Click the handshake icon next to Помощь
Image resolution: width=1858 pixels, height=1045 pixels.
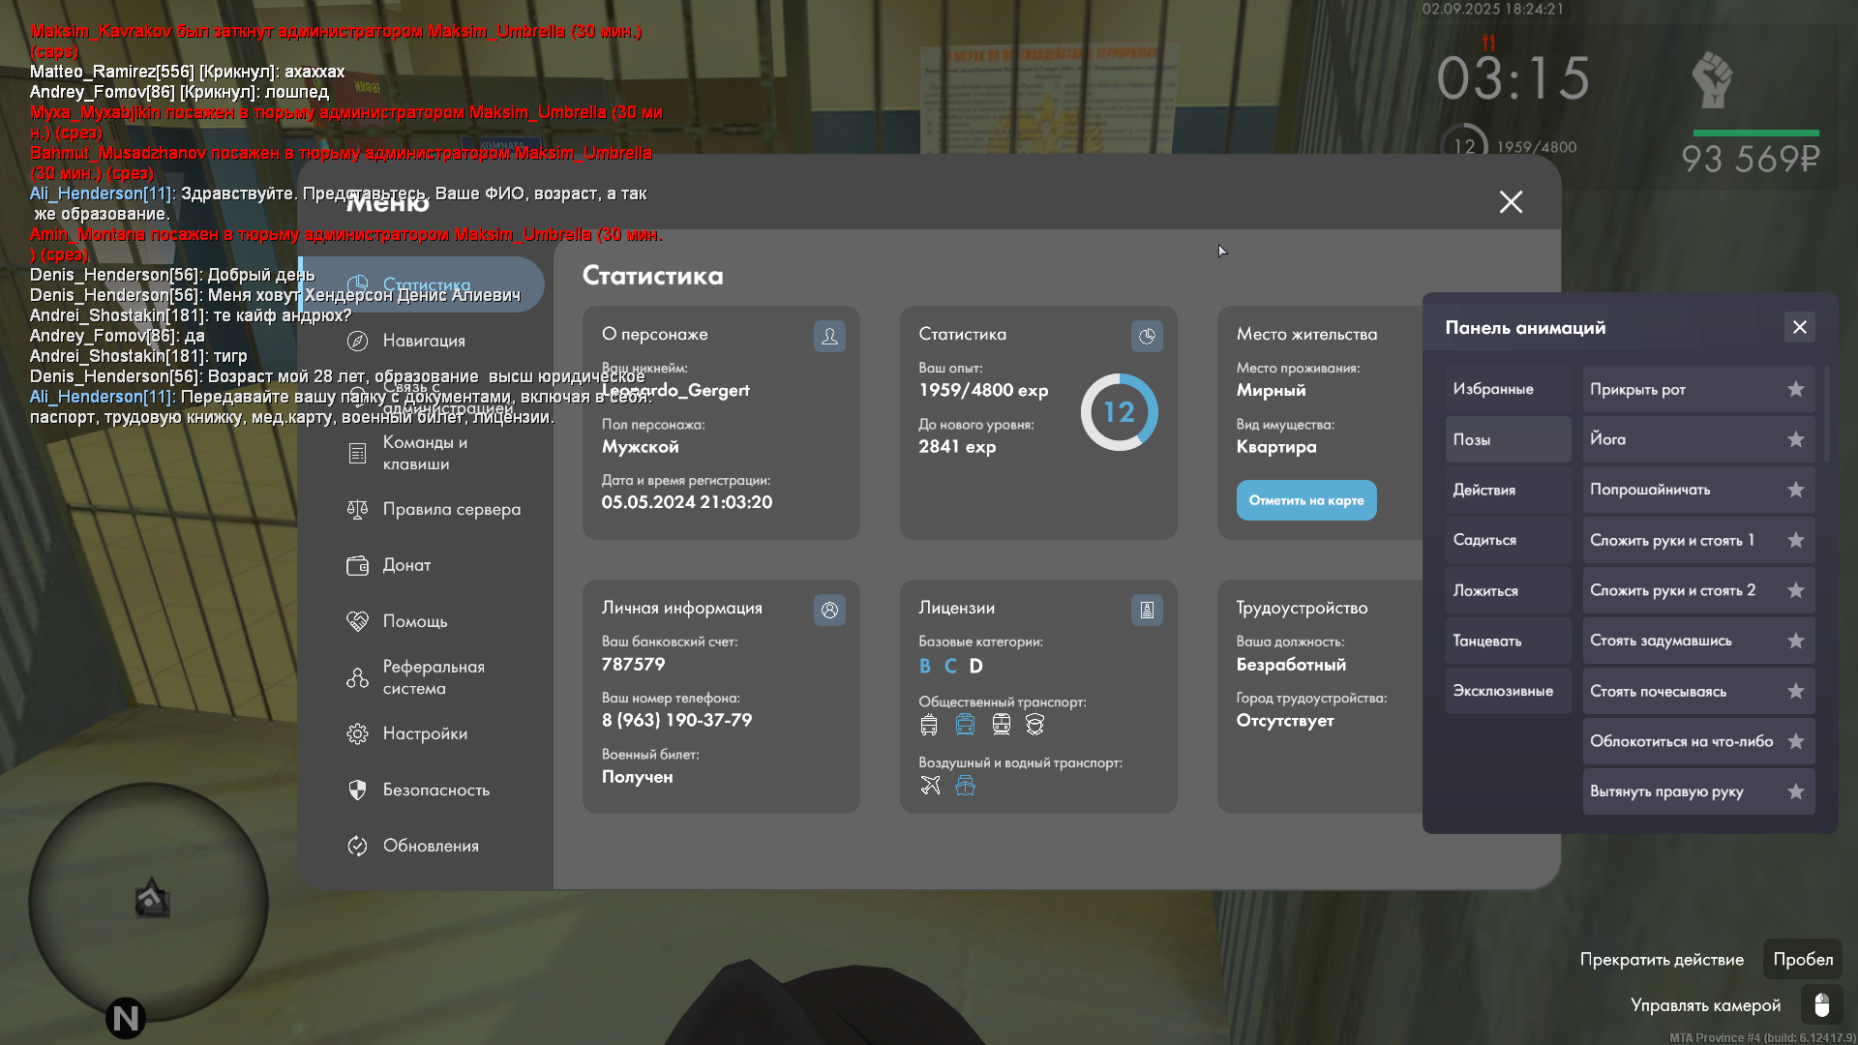click(x=357, y=621)
